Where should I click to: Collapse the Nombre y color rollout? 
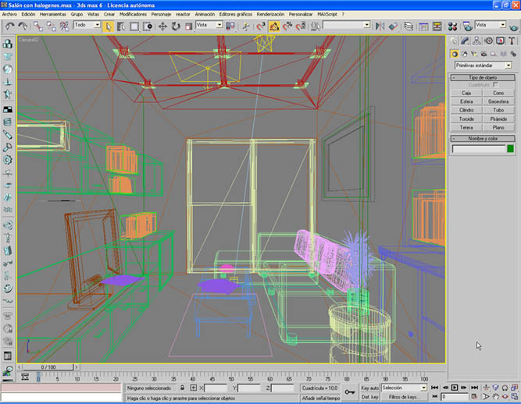click(483, 138)
